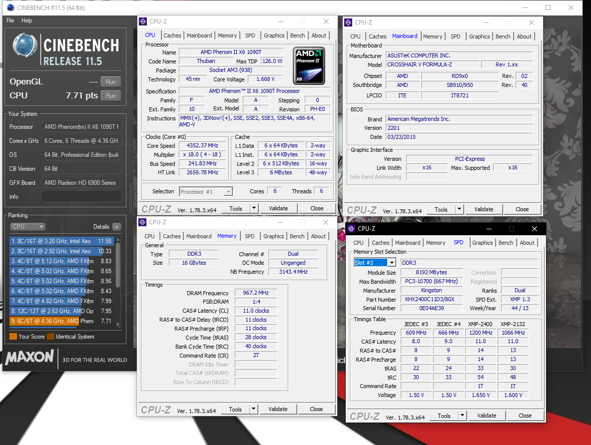The height and width of the screenshot is (445, 591).
Task: Click Close button in the Memory window
Action: (x=316, y=409)
